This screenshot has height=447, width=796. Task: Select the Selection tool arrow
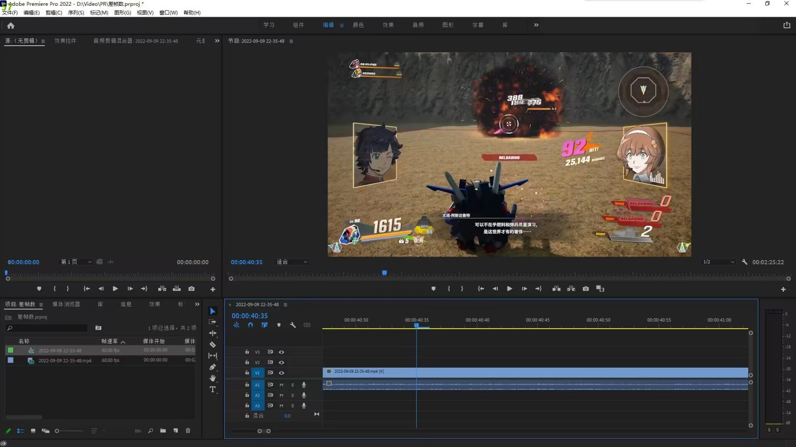coord(213,311)
